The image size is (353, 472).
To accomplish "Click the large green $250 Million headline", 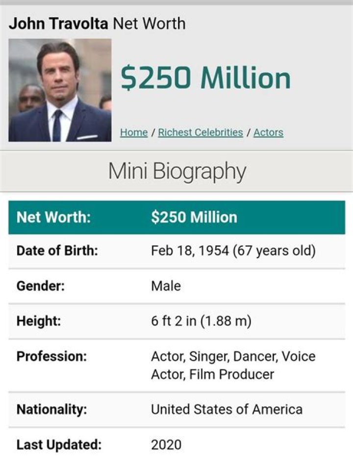I will [205, 79].
